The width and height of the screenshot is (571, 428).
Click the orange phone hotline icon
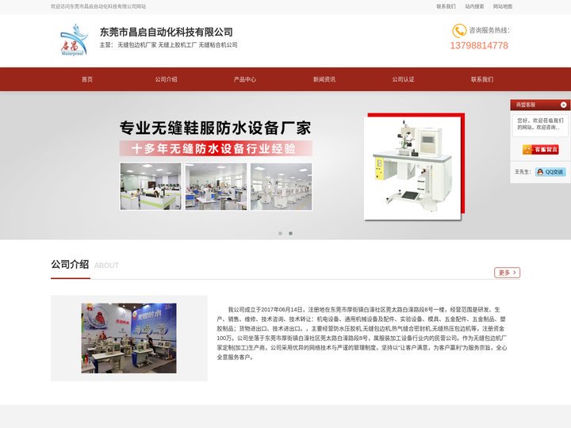pos(459,31)
